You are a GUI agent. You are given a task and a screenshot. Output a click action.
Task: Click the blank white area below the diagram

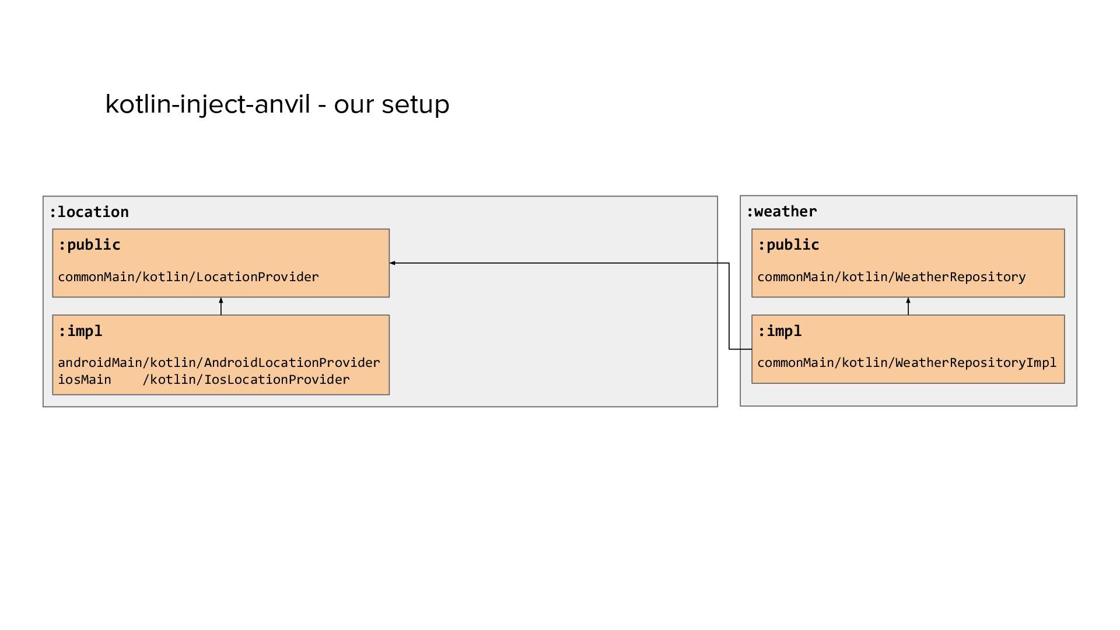(x=560, y=513)
